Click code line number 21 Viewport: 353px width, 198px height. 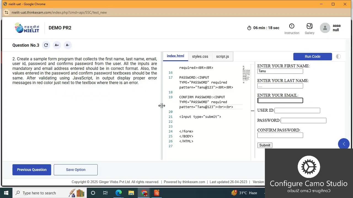pyautogui.click(x=170, y=117)
